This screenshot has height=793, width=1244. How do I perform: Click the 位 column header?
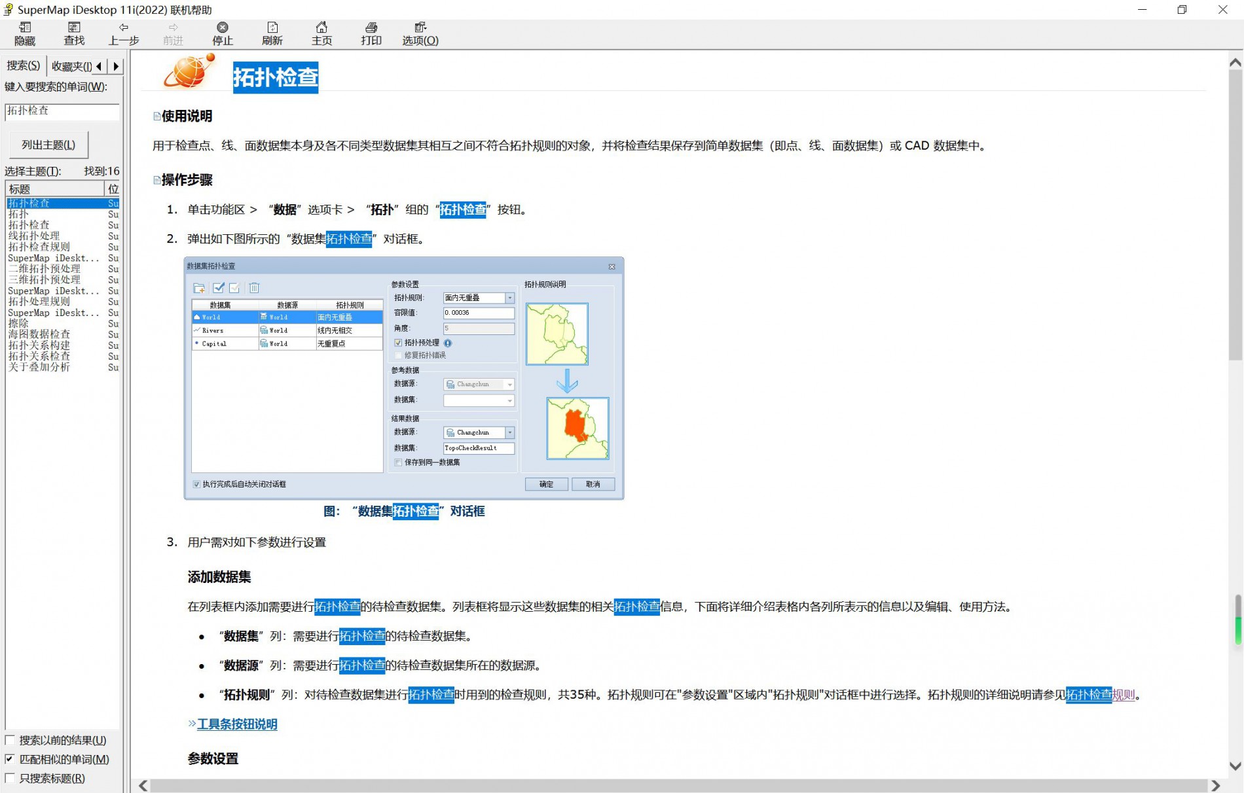pyautogui.click(x=113, y=189)
